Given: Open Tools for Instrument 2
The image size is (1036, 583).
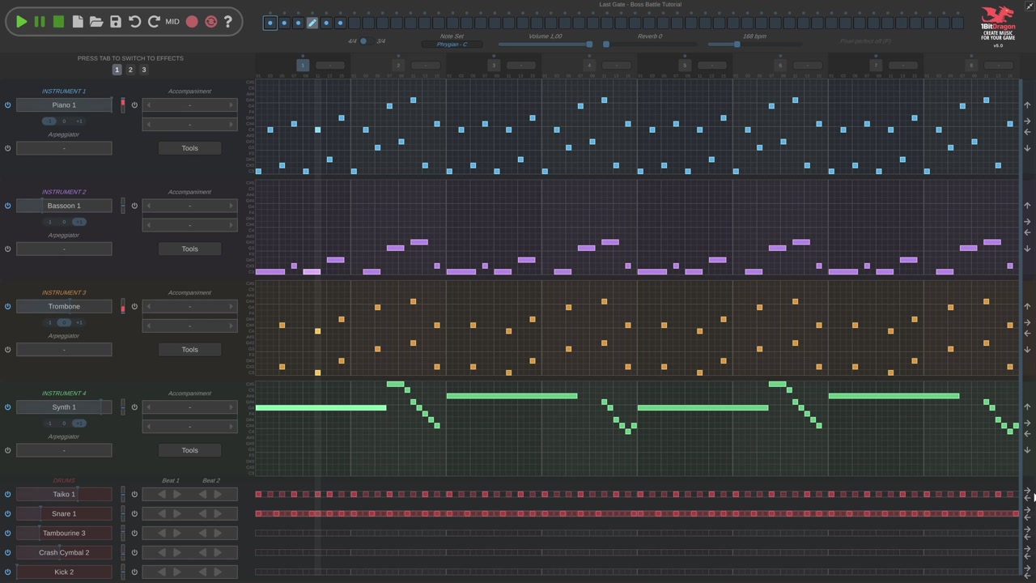Looking at the screenshot, I should point(189,249).
